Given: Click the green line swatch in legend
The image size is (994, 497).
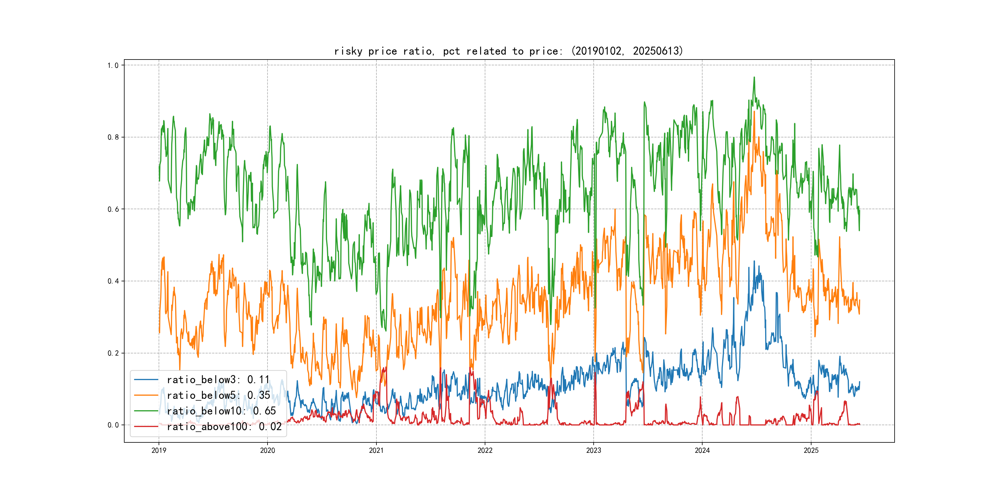Looking at the screenshot, I should click(x=146, y=411).
